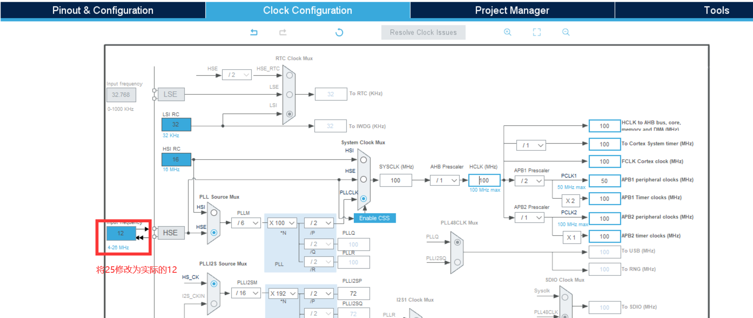
Task: Click the undo arrow icon in toolbar
Action: click(x=254, y=32)
